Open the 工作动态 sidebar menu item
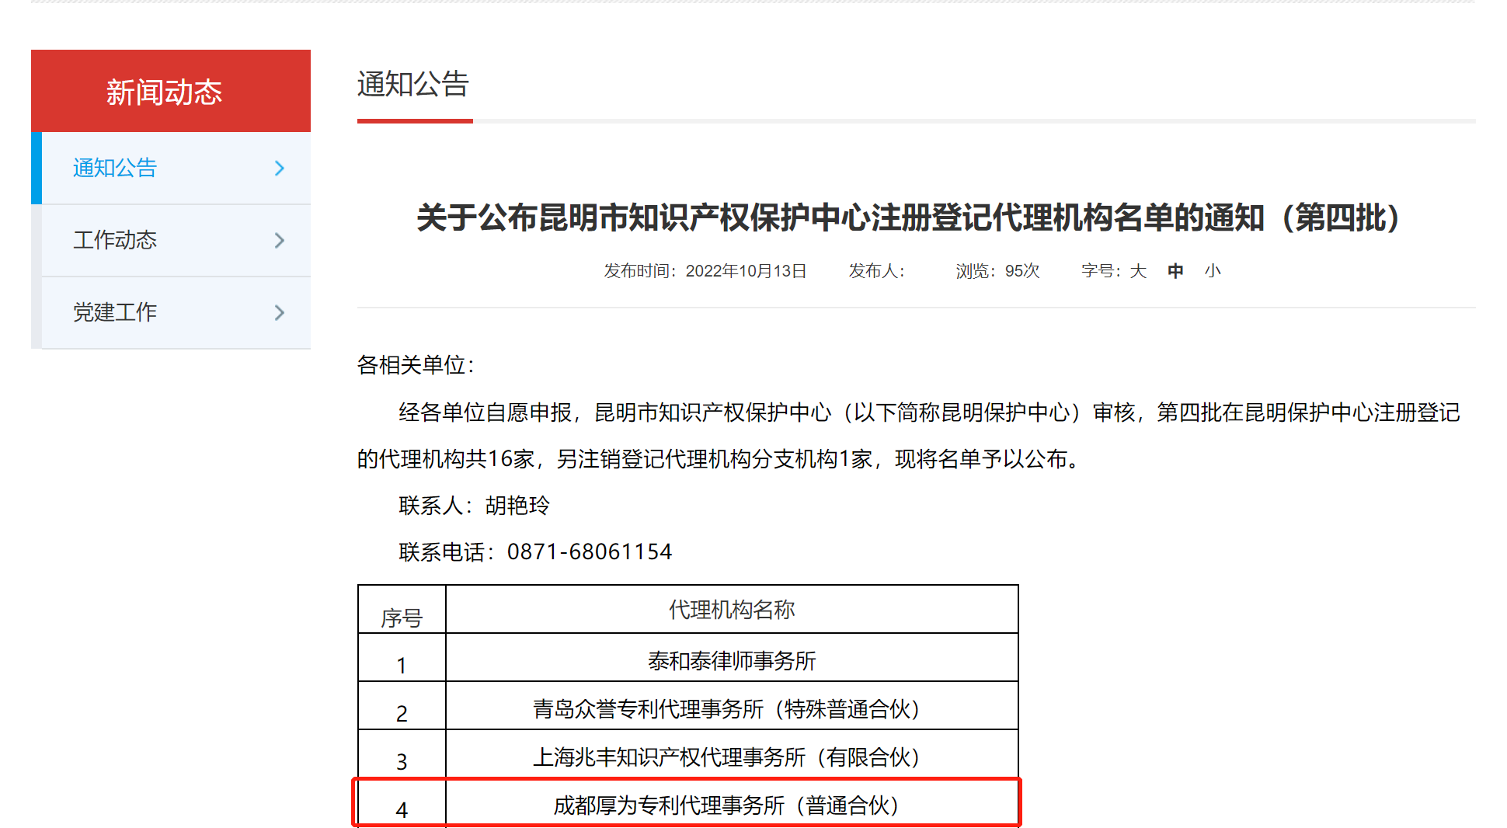The width and height of the screenshot is (1507, 828). click(176, 240)
